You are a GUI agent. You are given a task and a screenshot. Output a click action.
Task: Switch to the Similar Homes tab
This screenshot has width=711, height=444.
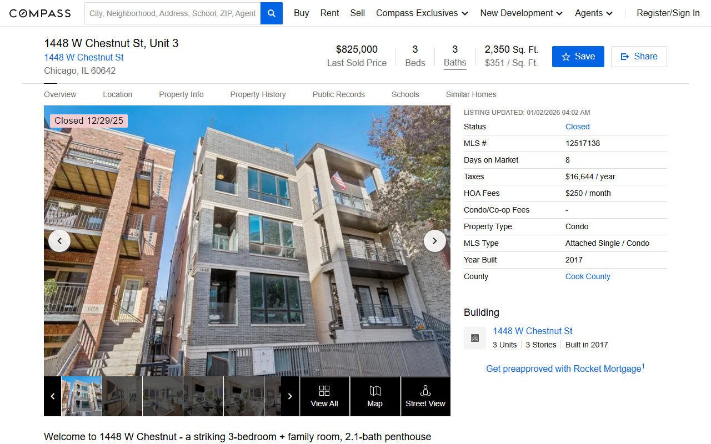pos(471,94)
